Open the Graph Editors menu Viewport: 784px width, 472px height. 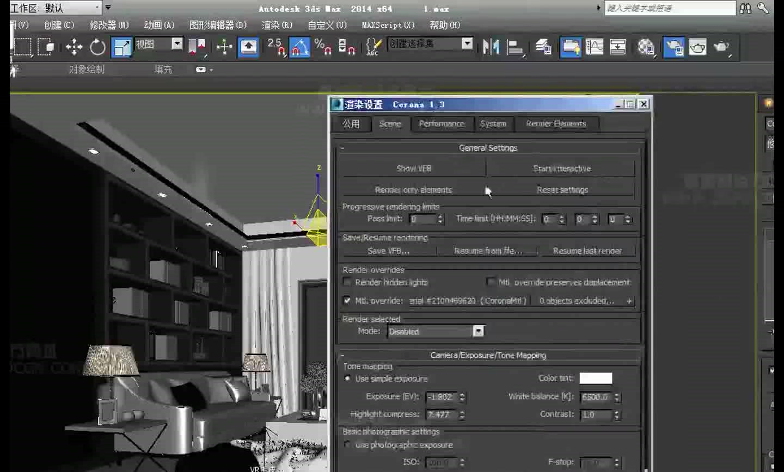pyautogui.click(x=218, y=25)
